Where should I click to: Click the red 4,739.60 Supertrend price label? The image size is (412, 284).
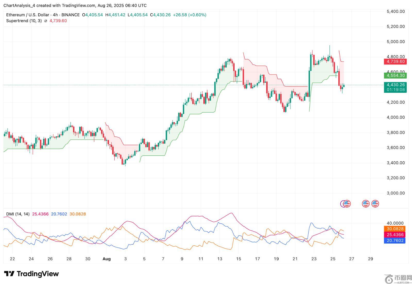click(395, 61)
